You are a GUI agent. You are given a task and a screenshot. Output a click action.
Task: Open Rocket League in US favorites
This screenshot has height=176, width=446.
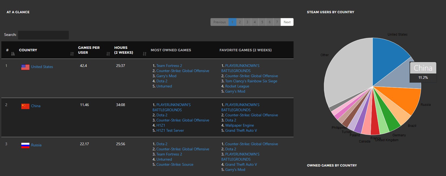(237, 86)
